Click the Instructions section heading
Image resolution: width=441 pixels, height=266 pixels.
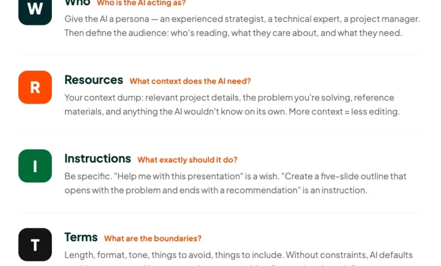click(x=97, y=158)
